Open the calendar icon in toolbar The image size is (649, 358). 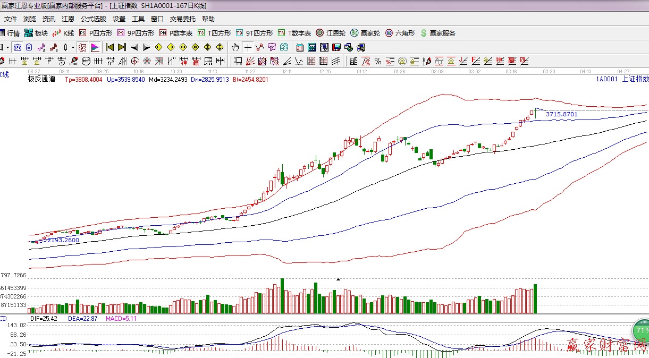(300, 47)
